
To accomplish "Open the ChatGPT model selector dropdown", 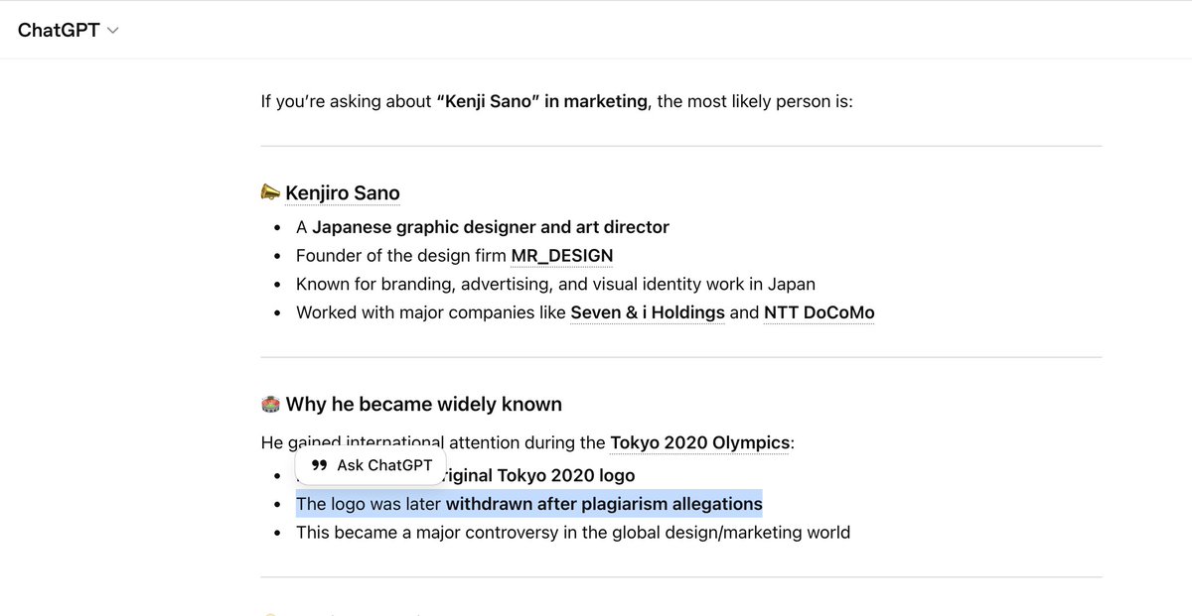I will (x=69, y=30).
